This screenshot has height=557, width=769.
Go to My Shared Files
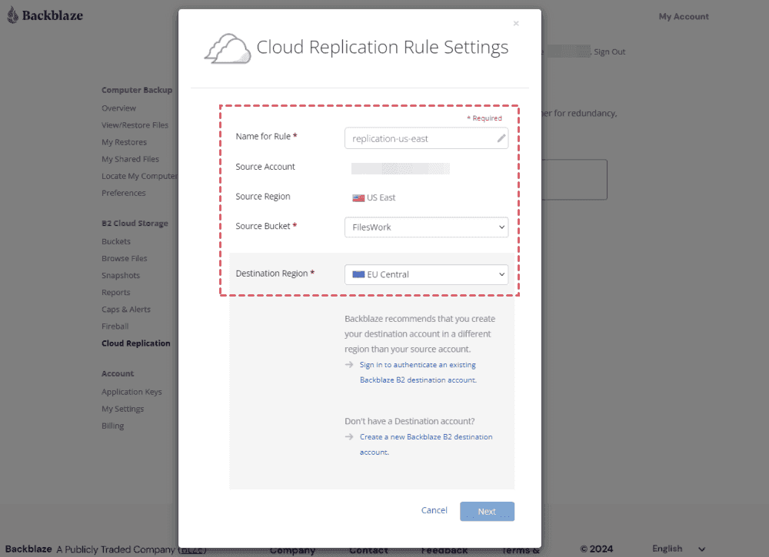pyautogui.click(x=130, y=159)
